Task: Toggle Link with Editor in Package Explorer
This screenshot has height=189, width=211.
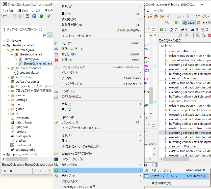Action: 50,35
